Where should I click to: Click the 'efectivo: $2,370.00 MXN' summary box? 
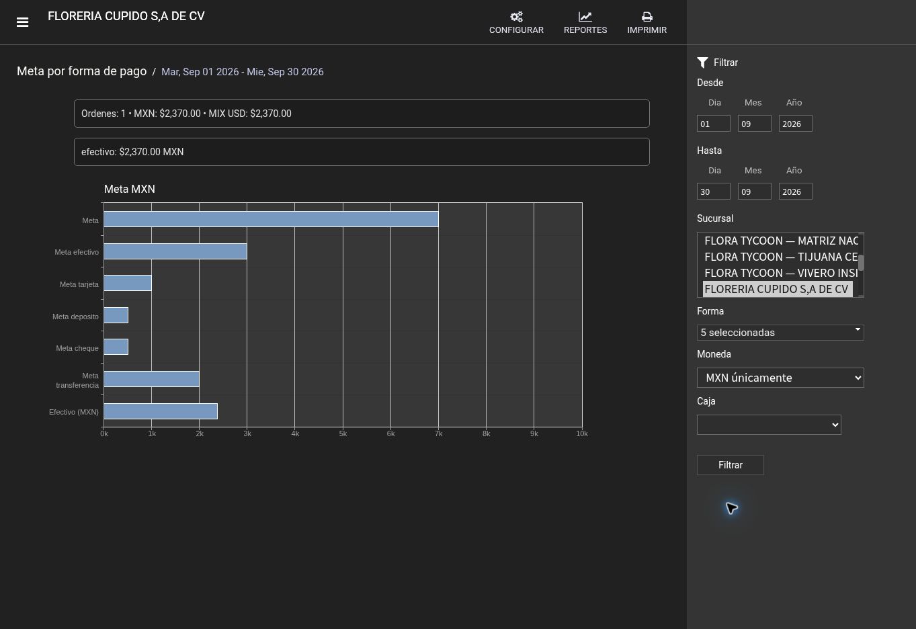click(362, 152)
